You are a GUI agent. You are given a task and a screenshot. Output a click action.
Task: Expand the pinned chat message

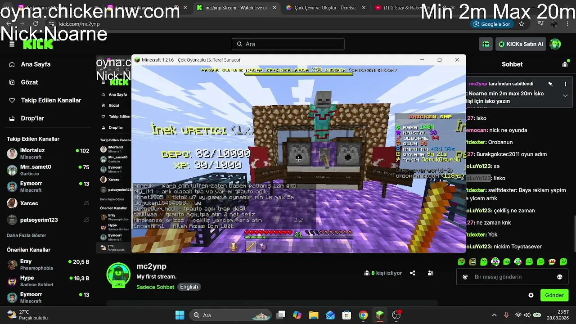coord(565,96)
